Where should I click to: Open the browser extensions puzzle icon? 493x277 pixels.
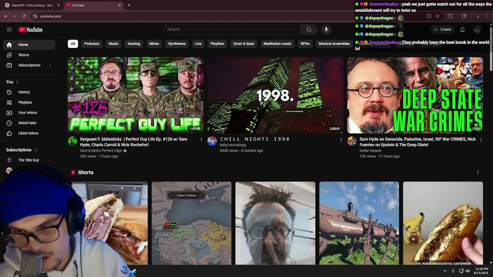[450, 16]
